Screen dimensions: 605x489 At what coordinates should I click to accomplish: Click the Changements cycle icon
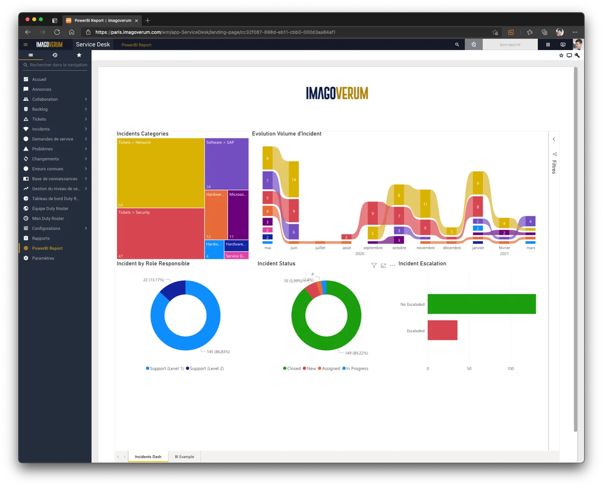tap(26, 159)
